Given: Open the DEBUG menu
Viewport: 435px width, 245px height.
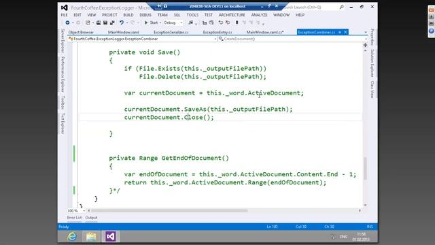Looking at the screenshot, I should [145, 15].
